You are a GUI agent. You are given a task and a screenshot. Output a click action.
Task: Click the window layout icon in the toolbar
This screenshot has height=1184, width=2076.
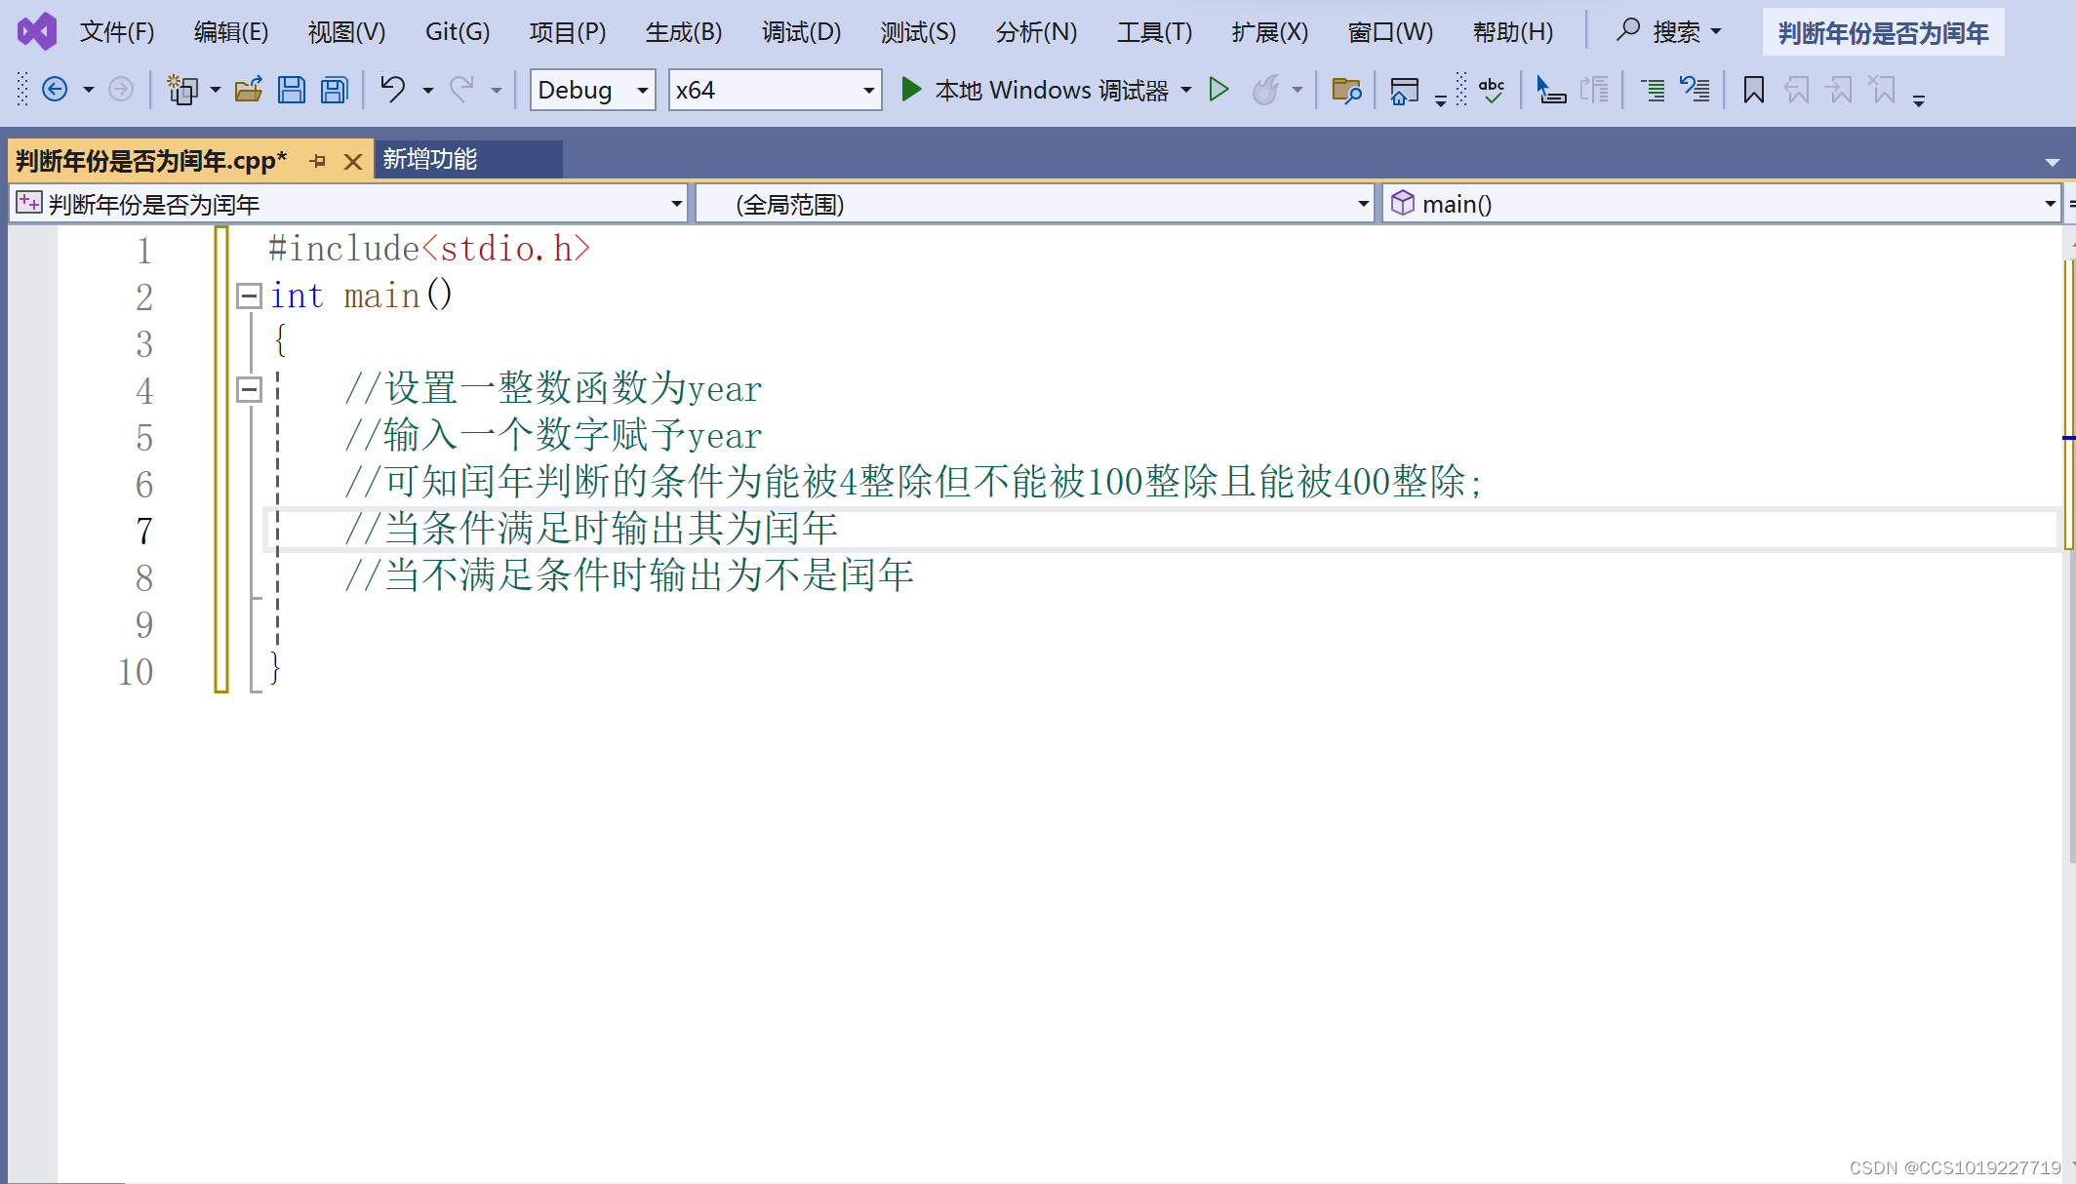(1404, 90)
